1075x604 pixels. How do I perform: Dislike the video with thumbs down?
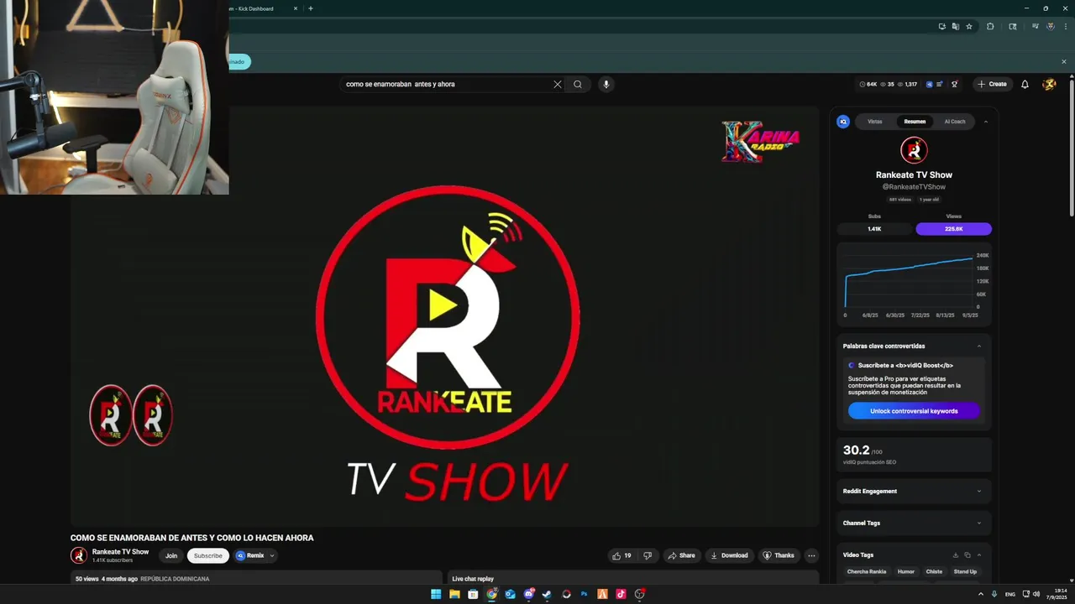647,555
